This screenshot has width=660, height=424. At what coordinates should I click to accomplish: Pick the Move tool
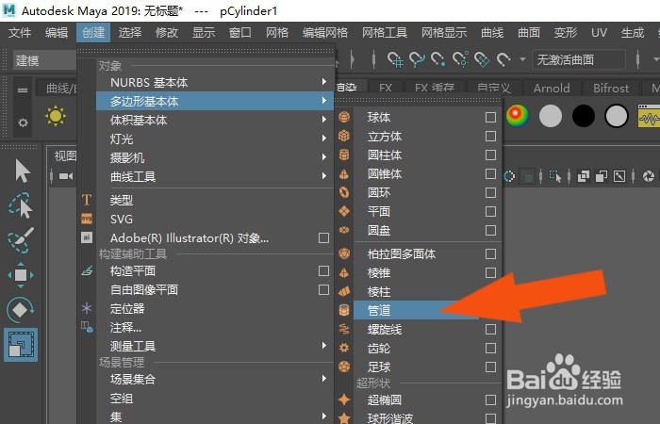pos(21,275)
